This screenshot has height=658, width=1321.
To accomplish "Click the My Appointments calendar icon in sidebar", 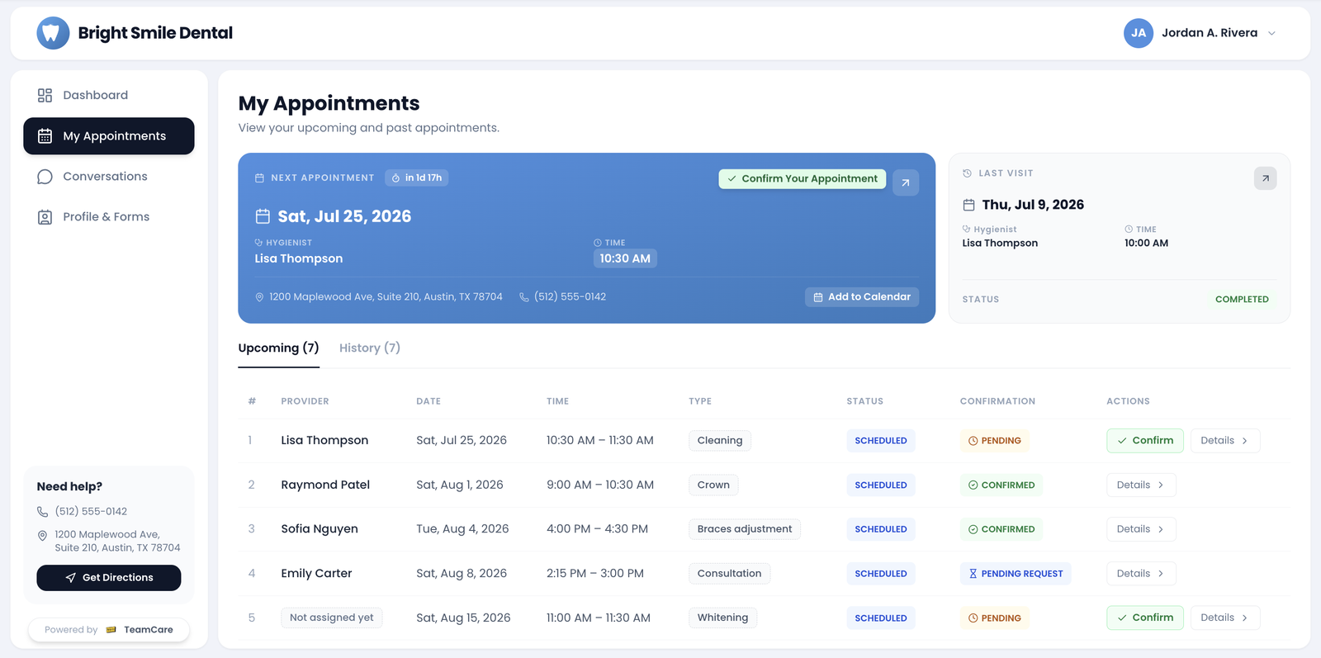I will click(x=45, y=136).
